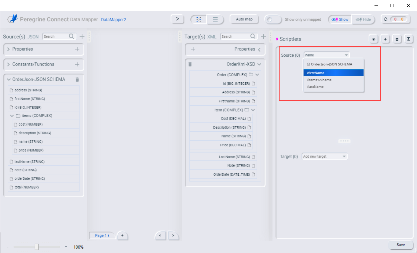Screen dimensions: 417x253
Task: Add a new page tab
Action: [x=122, y=235]
